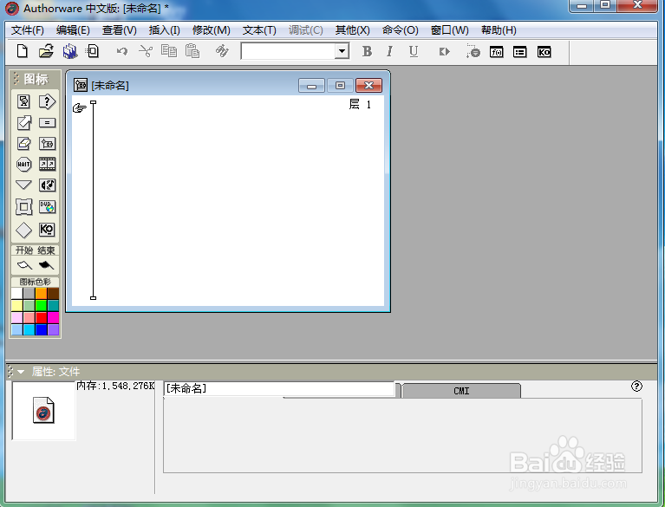Click the Save All toolbar icon
The image size is (665, 507).
point(70,51)
